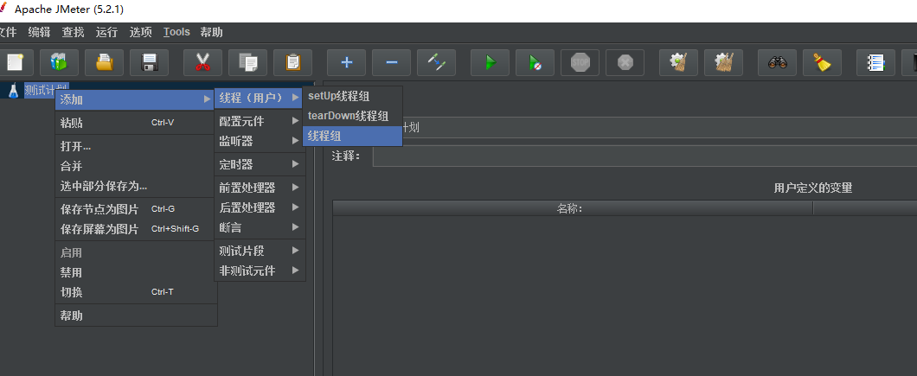Open the Templates toolbar icon
917x376 pixels.
[59, 62]
